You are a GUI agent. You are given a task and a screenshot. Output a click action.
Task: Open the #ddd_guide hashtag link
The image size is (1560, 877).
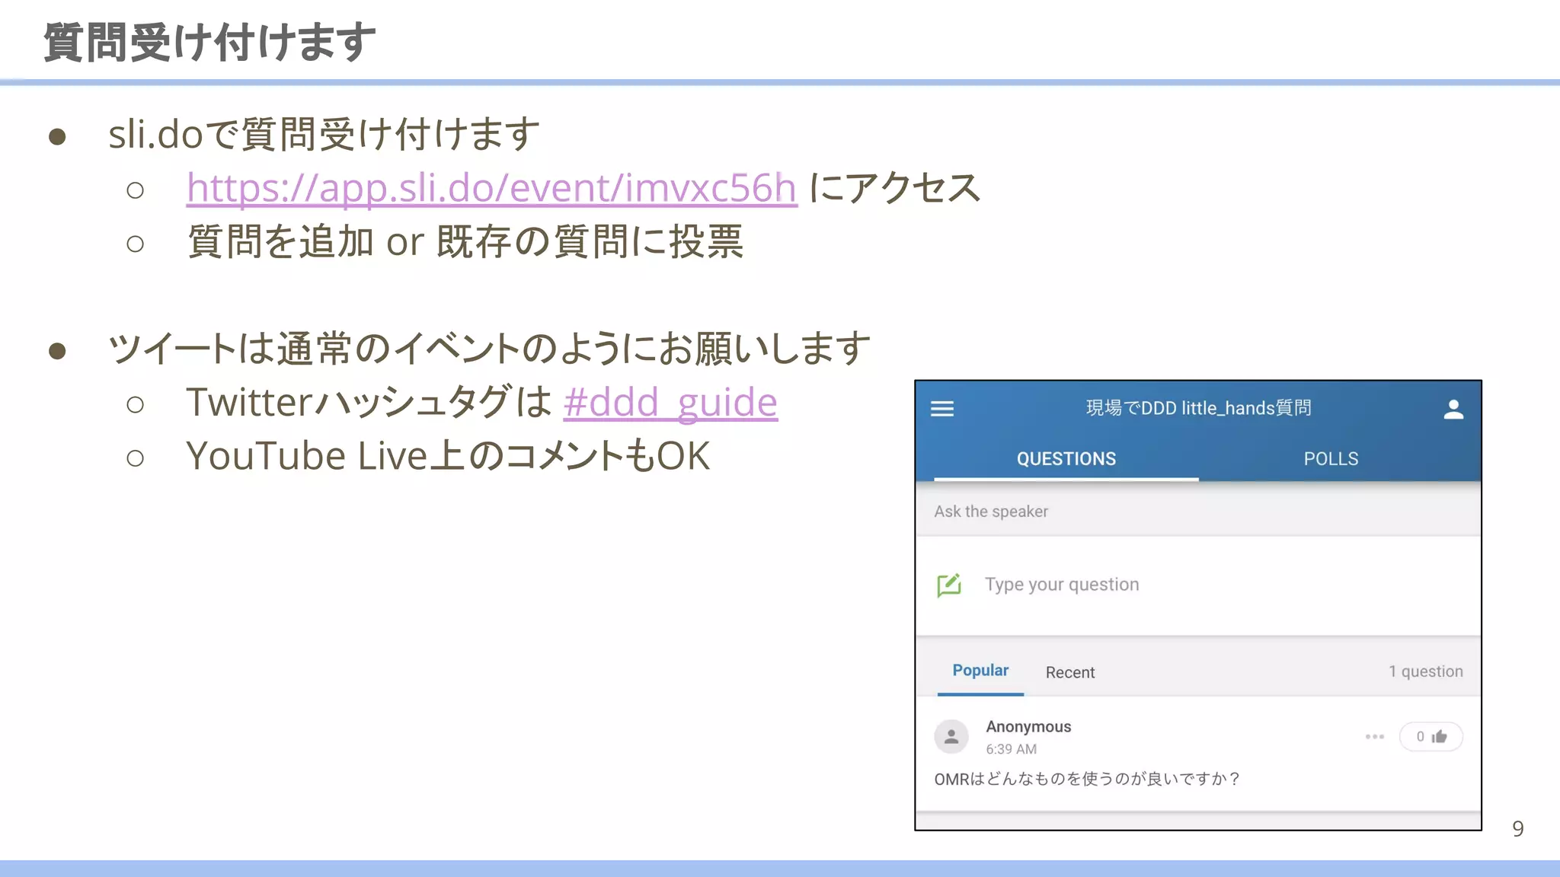(x=670, y=402)
